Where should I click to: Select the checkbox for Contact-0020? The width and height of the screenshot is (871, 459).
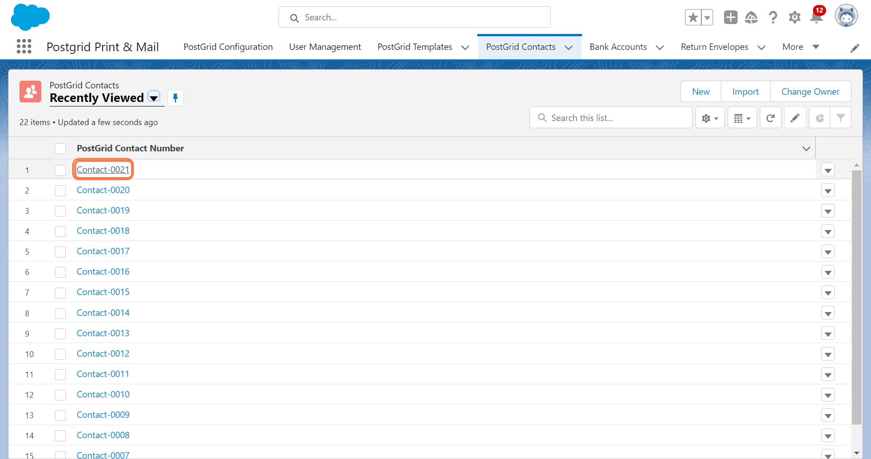[60, 191]
